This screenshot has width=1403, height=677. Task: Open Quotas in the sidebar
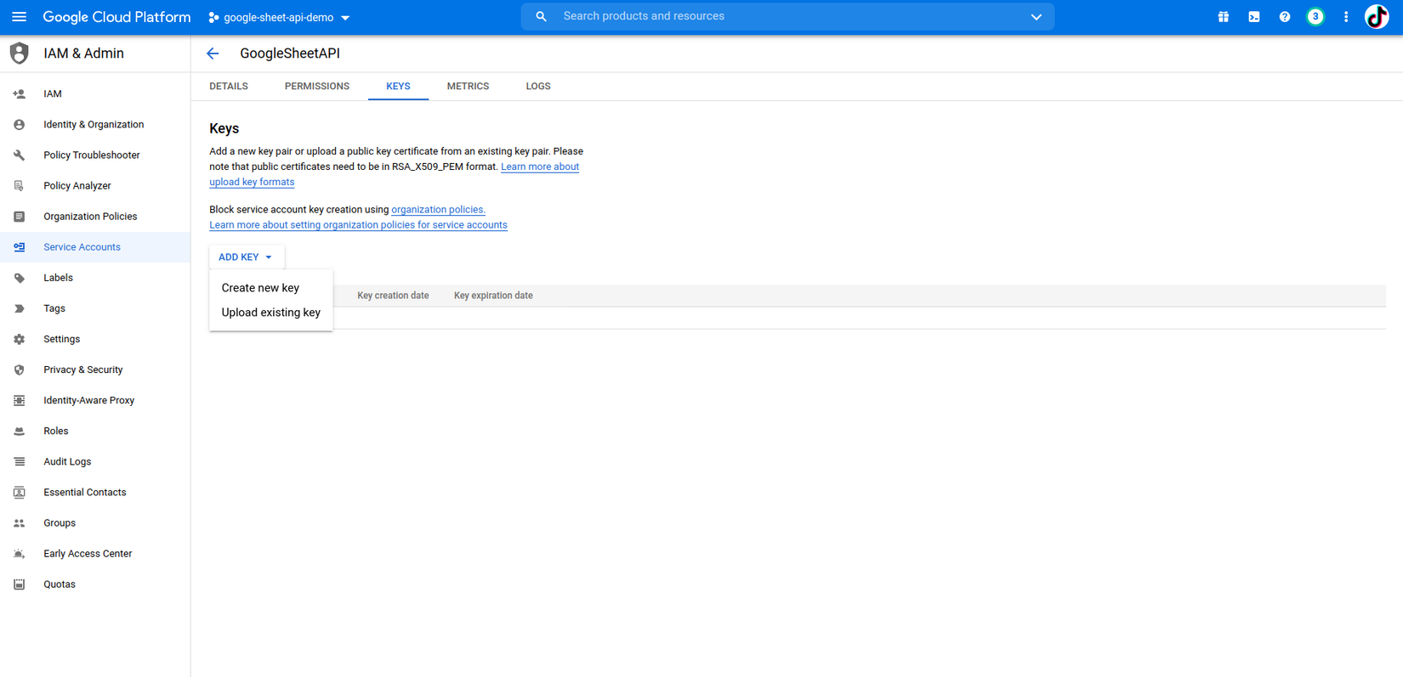pos(95,584)
